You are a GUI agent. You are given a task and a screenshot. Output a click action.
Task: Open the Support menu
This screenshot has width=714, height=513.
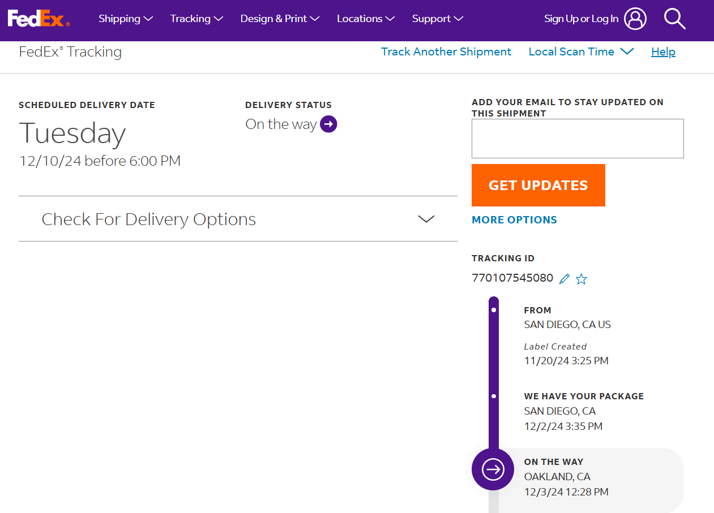(x=438, y=19)
